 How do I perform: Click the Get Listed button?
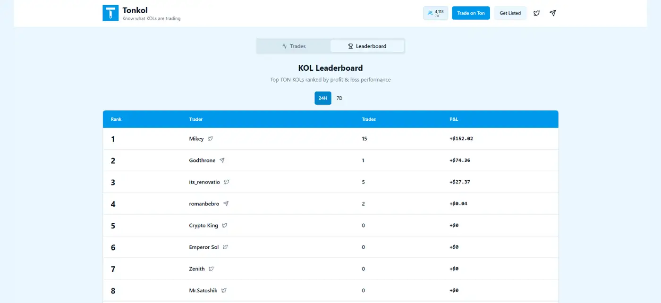click(510, 13)
